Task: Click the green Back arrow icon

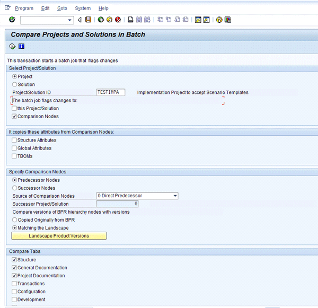Action: 101,20
